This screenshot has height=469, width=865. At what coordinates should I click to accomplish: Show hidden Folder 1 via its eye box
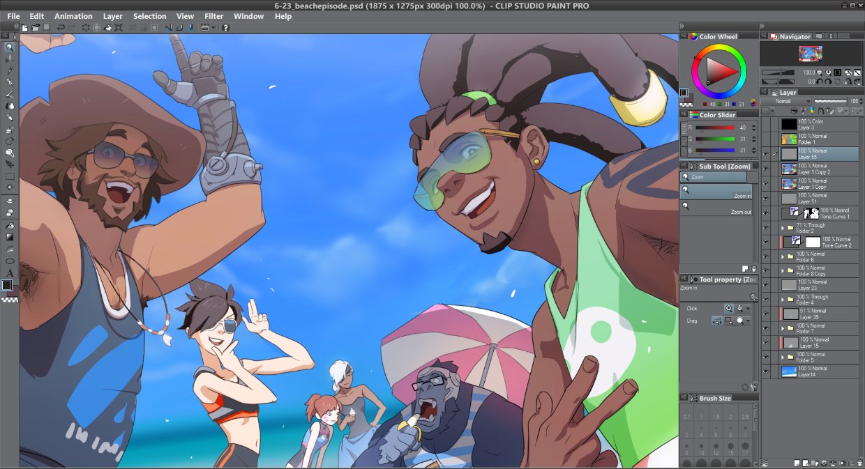(765, 139)
